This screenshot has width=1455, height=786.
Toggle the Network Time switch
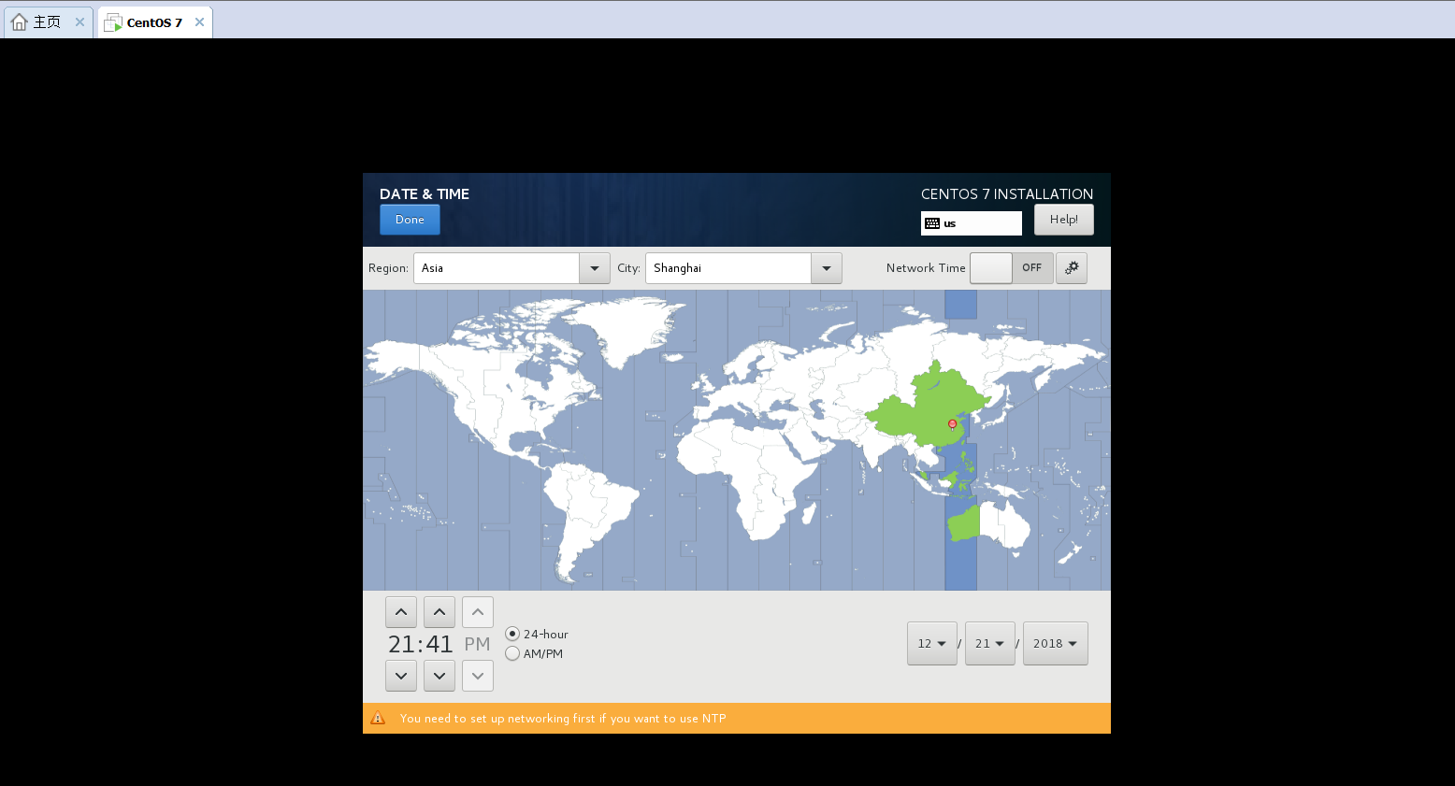[1012, 268]
